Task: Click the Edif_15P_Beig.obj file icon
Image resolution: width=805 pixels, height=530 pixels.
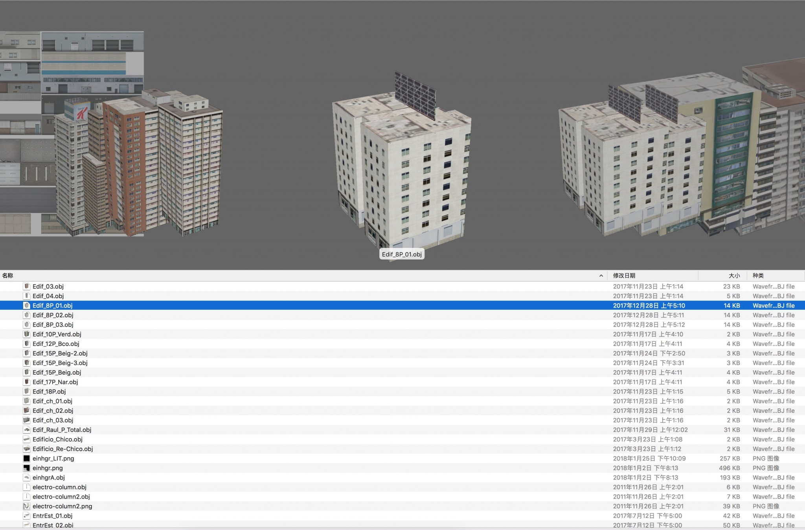Action: point(27,372)
